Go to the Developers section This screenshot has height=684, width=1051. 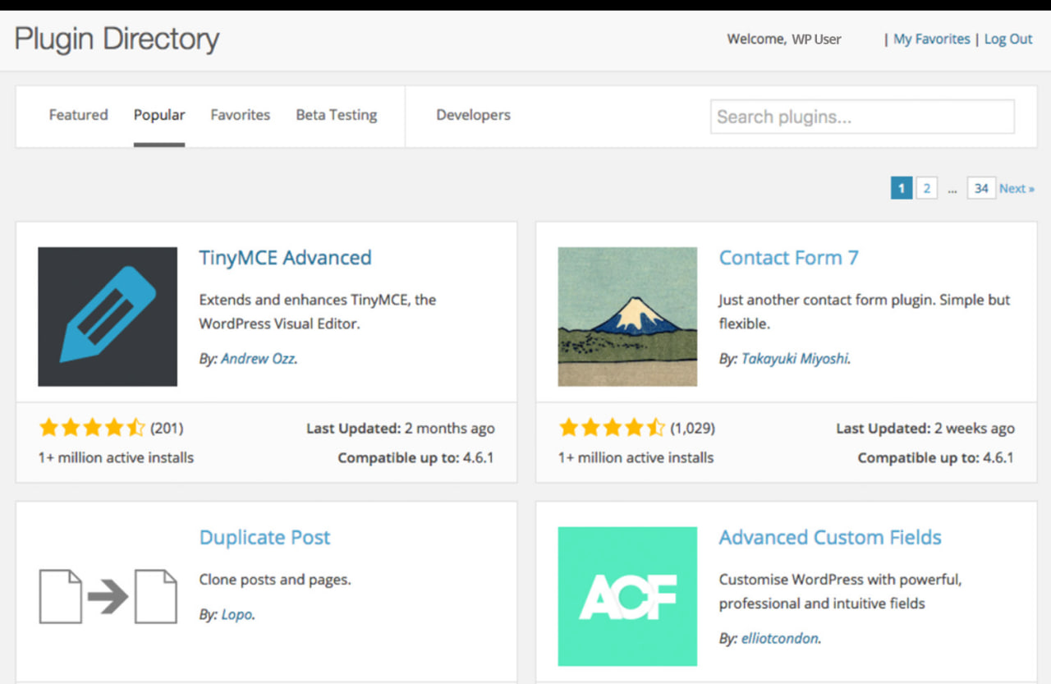click(473, 115)
